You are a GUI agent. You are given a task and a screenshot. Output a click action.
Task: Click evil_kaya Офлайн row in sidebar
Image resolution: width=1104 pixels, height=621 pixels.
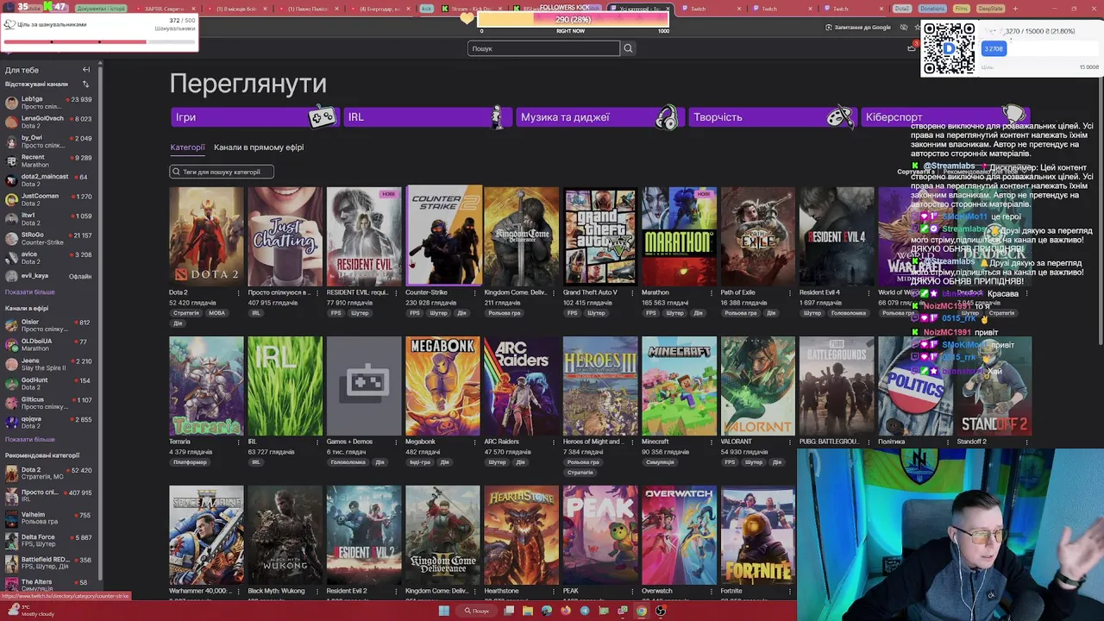pyautogui.click(x=50, y=276)
